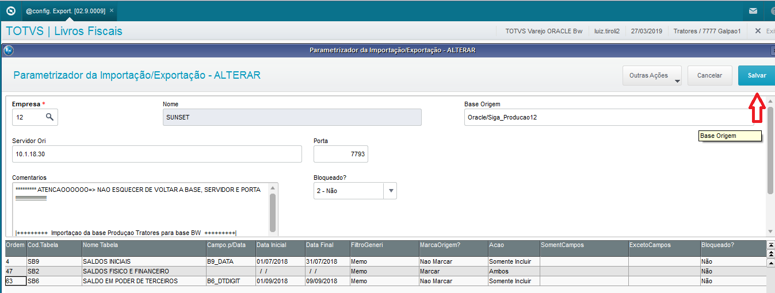Viewport: 775px width, 293px height.
Task: Open the Outras Ações dropdown button
Action: [x=652, y=75]
